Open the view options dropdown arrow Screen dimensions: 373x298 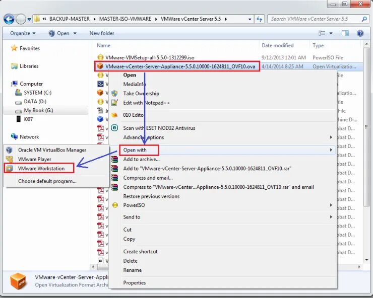(331, 33)
